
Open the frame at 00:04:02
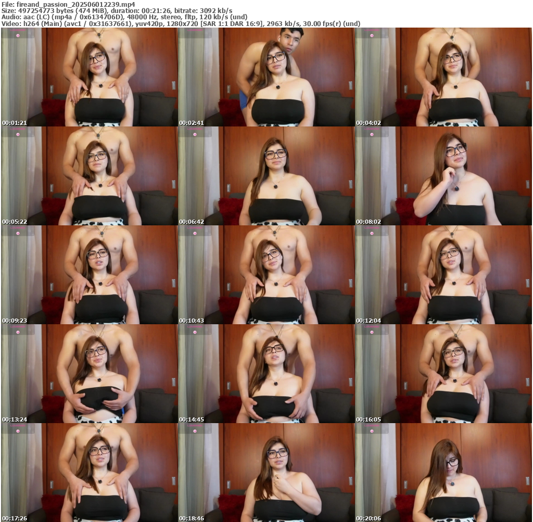tap(443, 77)
